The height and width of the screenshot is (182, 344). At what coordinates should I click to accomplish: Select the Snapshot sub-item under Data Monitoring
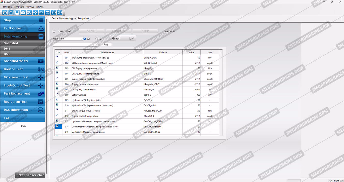point(22,43)
